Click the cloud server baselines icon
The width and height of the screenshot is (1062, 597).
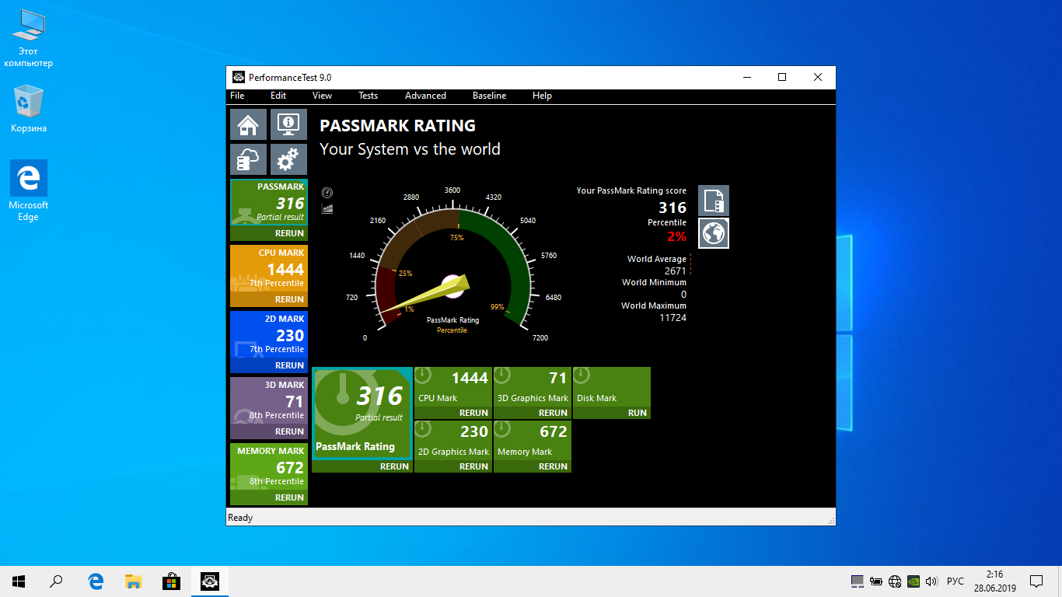point(248,159)
